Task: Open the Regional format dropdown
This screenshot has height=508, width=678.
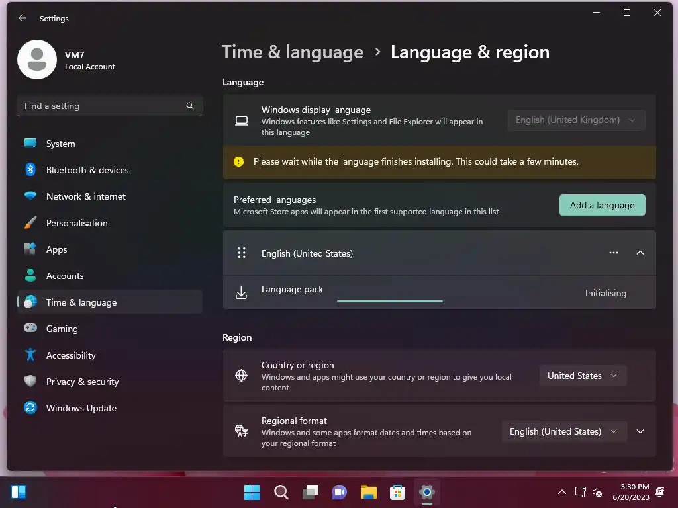Action: [x=563, y=431]
